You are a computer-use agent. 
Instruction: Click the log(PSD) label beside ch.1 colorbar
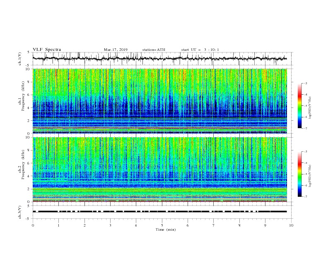click(x=310, y=108)
